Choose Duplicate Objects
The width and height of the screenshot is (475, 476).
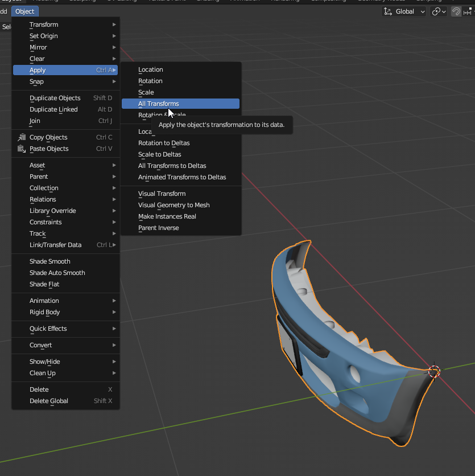tap(55, 98)
